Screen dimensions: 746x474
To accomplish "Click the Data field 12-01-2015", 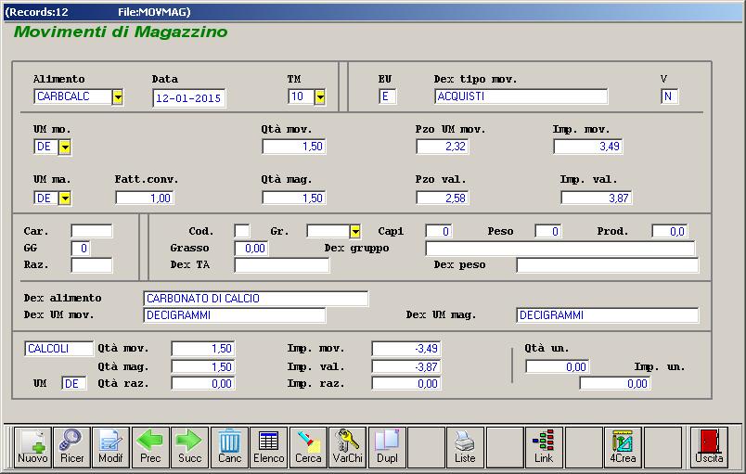I will (x=189, y=98).
